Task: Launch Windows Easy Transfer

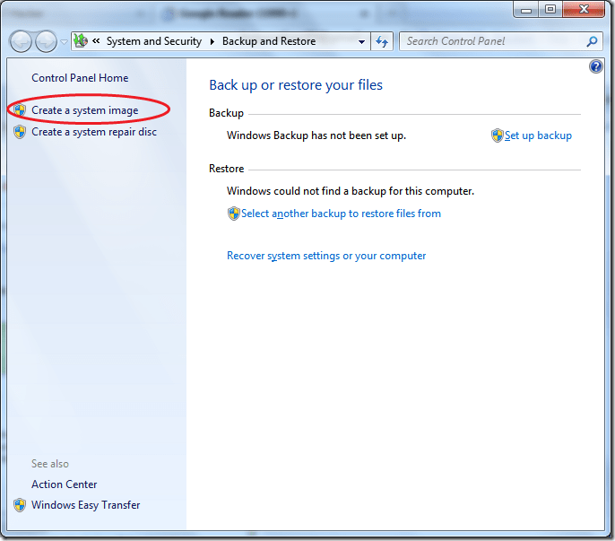Action: [x=85, y=505]
